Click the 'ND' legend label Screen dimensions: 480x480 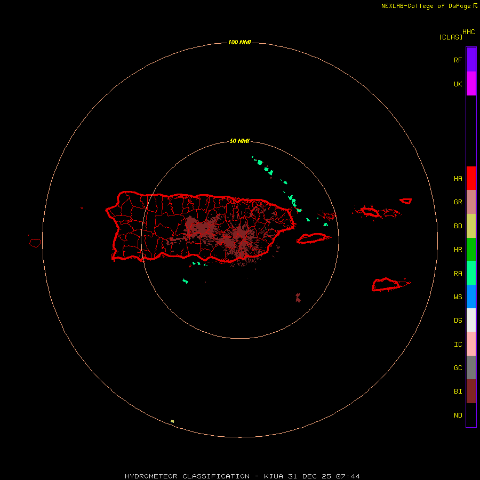(458, 415)
